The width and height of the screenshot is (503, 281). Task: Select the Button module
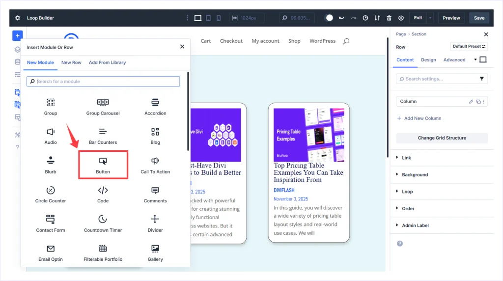click(103, 165)
